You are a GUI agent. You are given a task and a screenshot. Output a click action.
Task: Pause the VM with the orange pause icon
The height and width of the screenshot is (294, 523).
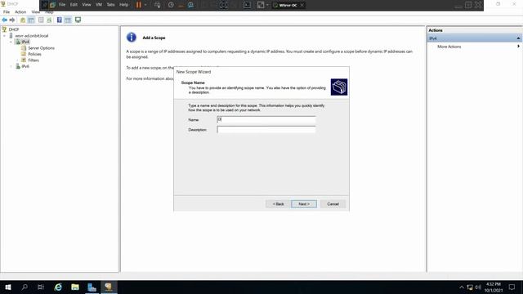click(x=139, y=5)
